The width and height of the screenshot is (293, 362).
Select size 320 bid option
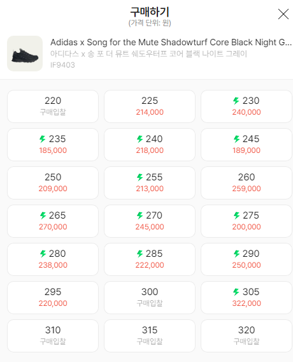pyautogui.click(x=247, y=336)
